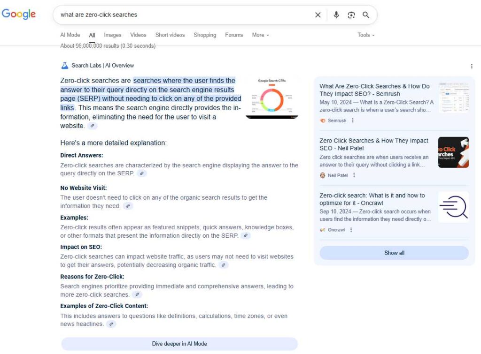Click the search query input field
The height and width of the screenshot is (354, 481).
184,15
